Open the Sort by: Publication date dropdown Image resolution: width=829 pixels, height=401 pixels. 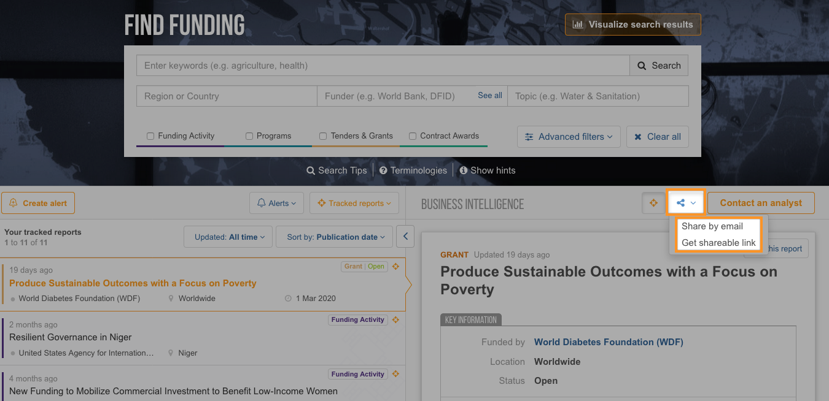335,237
